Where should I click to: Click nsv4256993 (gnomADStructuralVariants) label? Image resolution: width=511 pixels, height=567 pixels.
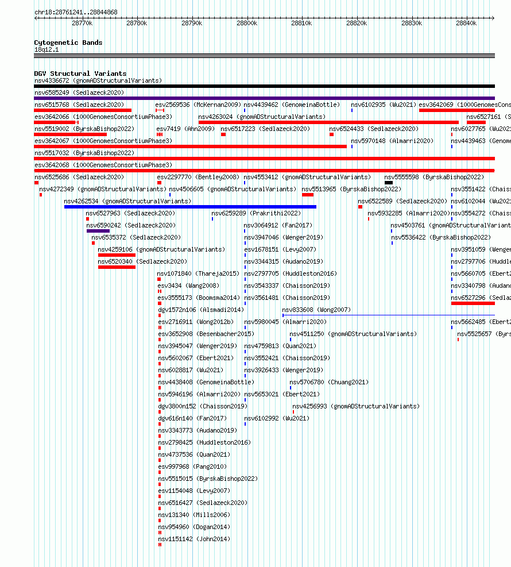click(x=356, y=407)
